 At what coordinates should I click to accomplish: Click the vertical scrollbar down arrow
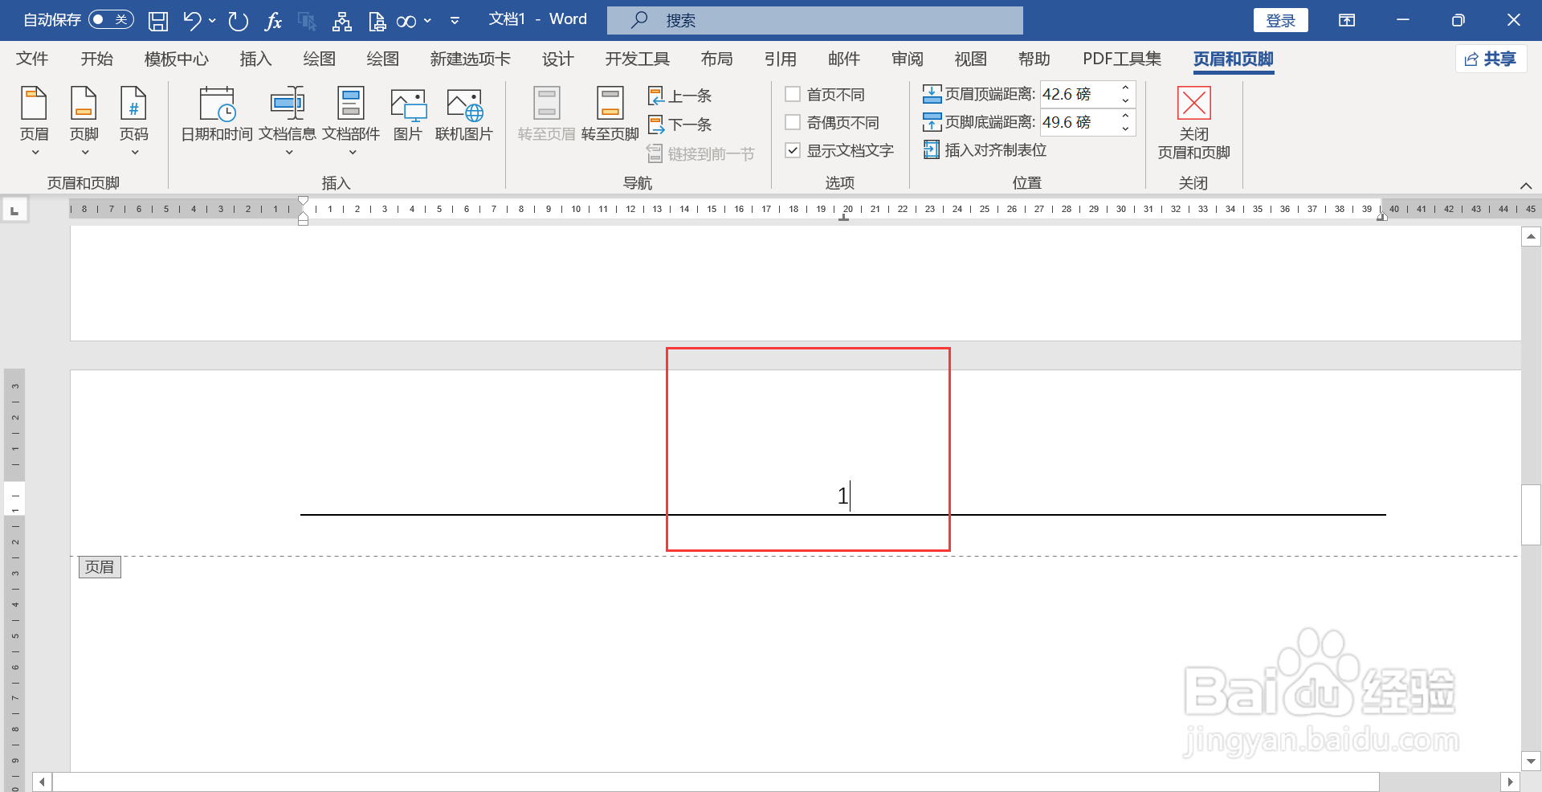(x=1531, y=761)
